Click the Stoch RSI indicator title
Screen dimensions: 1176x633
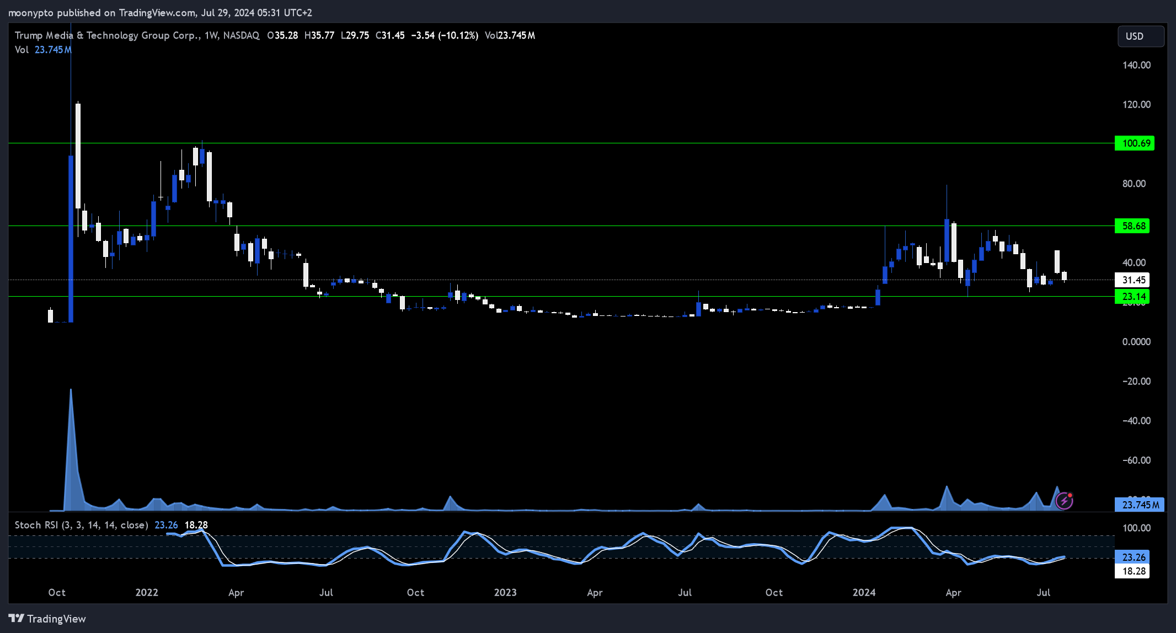click(x=81, y=525)
